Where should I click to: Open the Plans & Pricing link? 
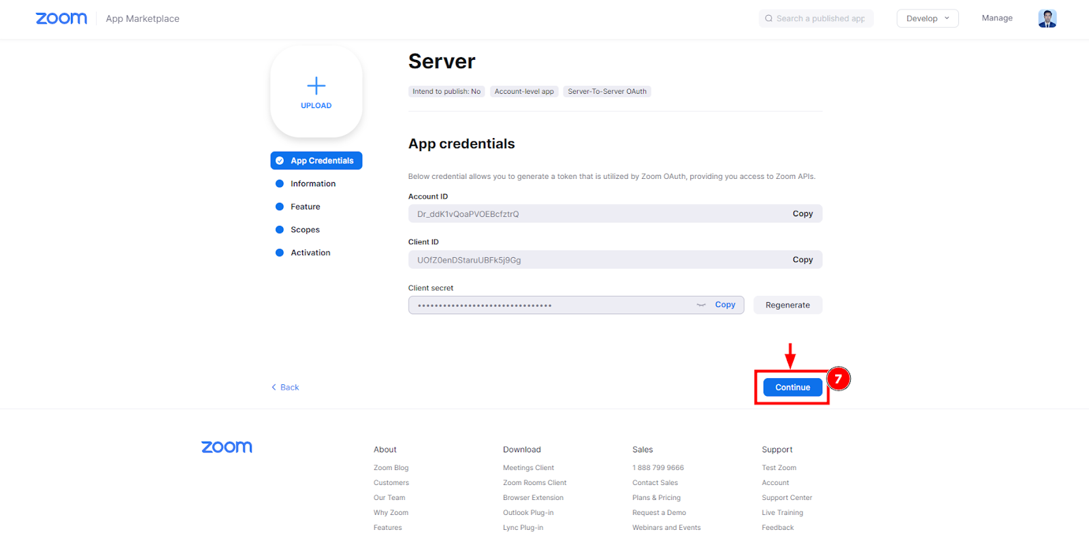pos(656,498)
